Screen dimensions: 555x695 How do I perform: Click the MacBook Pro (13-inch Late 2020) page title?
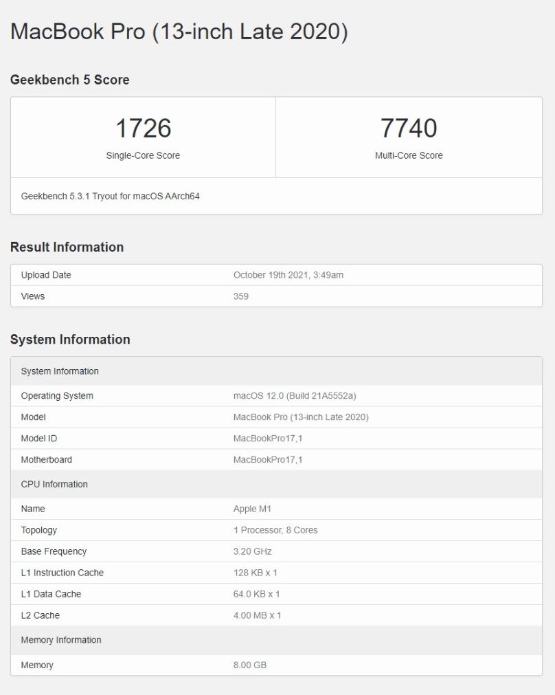(179, 32)
